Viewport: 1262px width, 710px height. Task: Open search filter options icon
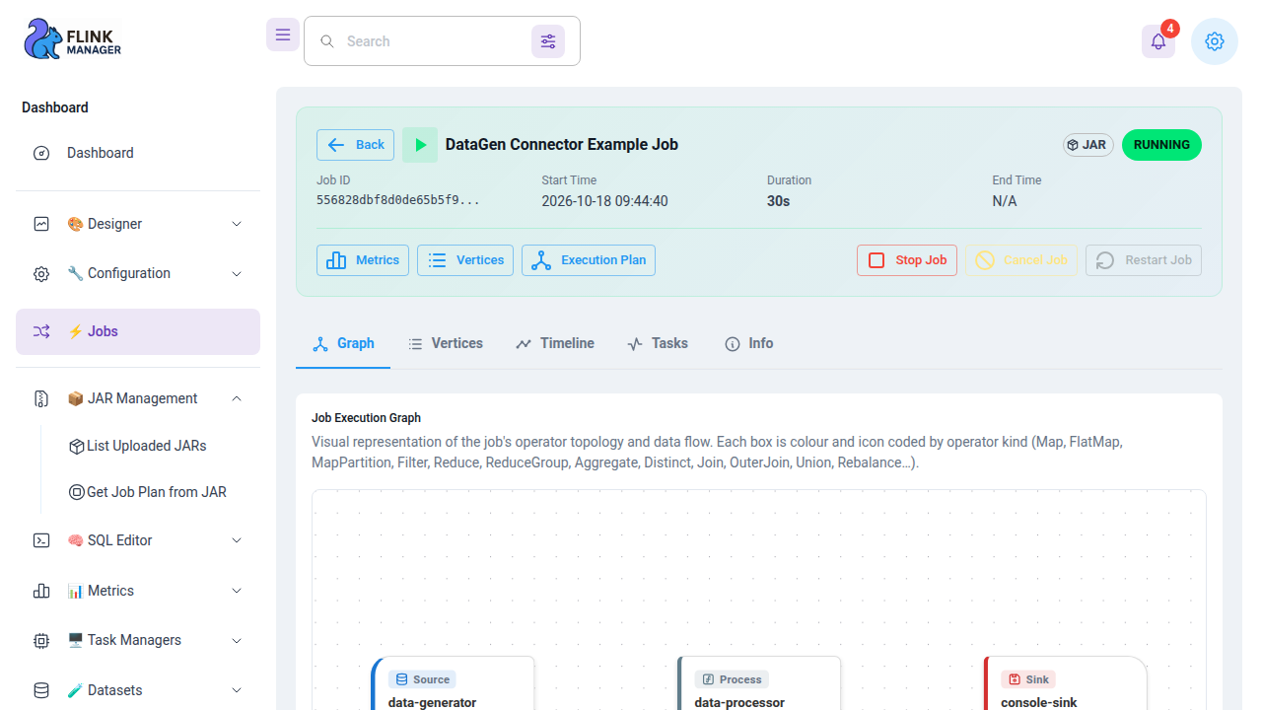click(548, 41)
